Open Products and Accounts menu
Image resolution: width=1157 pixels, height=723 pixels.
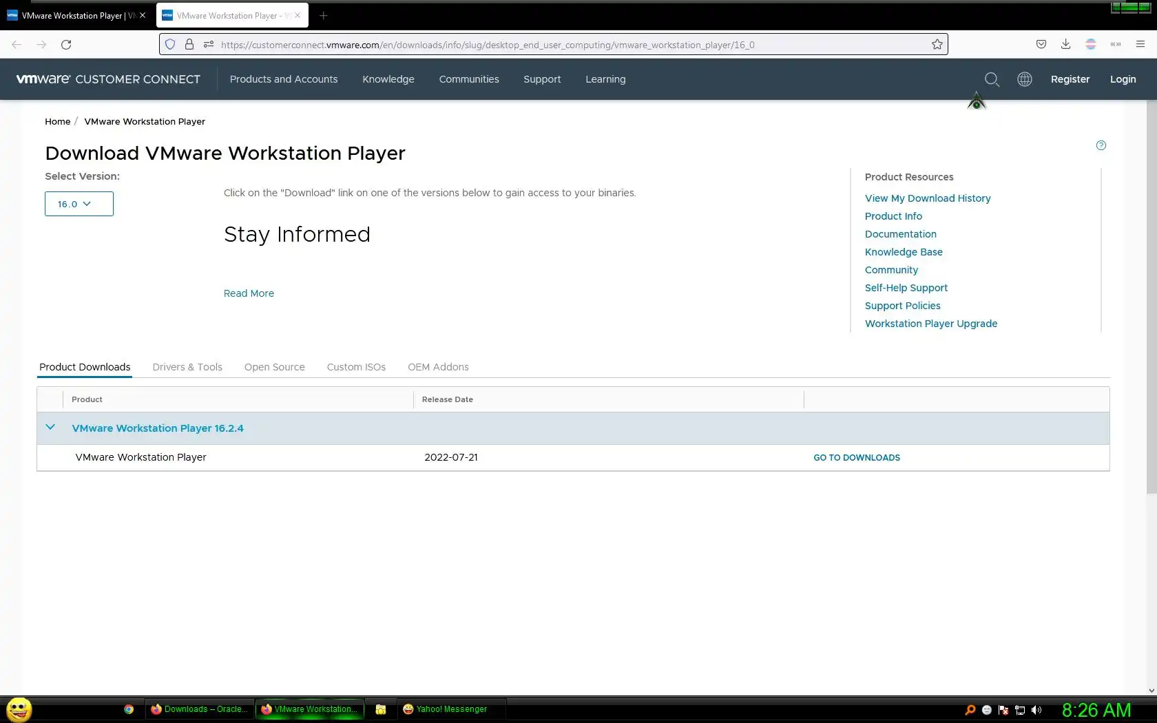pos(284,79)
